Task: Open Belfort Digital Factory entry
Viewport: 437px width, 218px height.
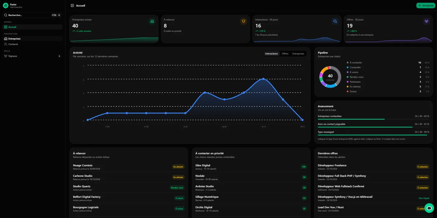Action: pyautogui.click(x=129, y=198)
